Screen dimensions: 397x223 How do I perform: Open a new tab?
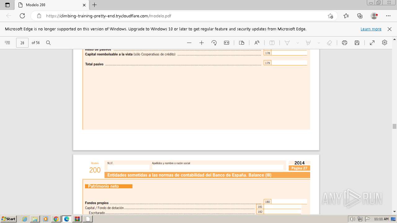pos(95,5)
